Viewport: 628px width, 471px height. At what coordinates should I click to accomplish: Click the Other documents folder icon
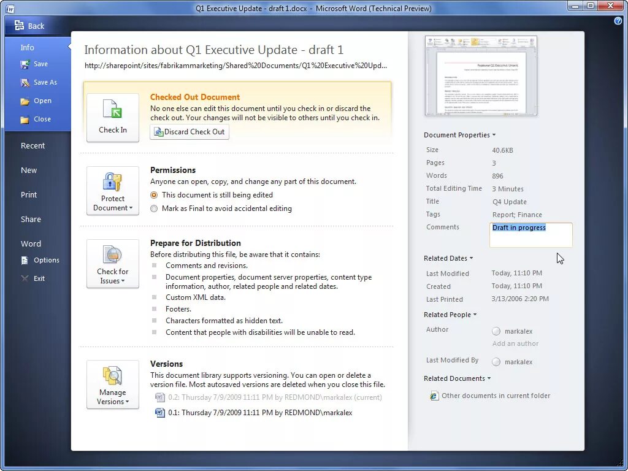click(x=434, y=396)
